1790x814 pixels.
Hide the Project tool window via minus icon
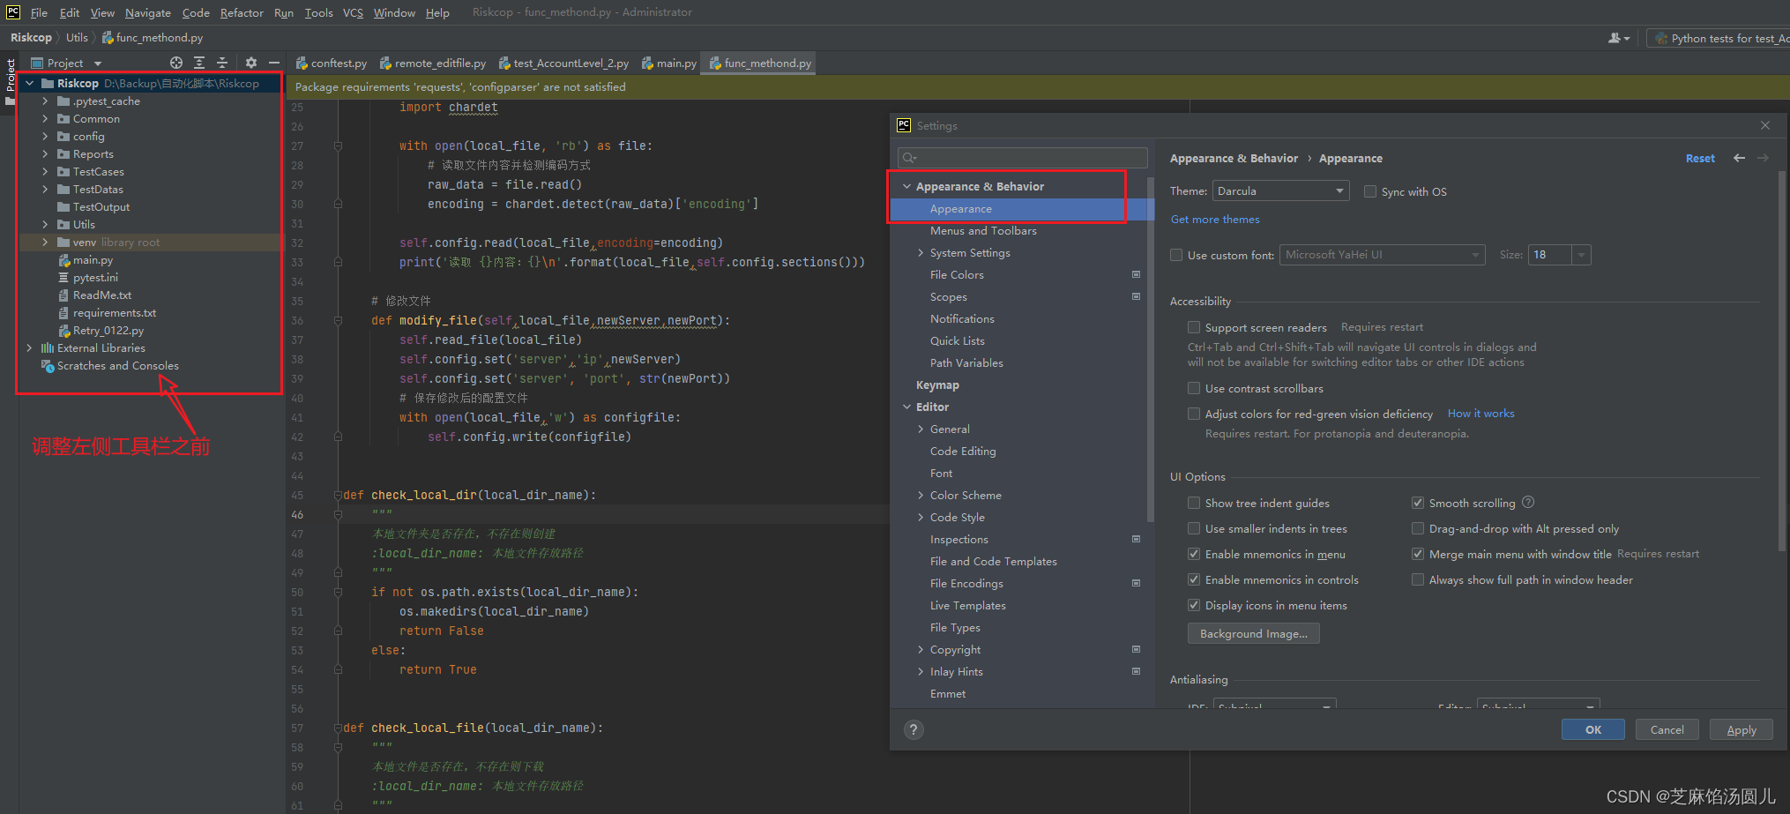pos(274,63)
